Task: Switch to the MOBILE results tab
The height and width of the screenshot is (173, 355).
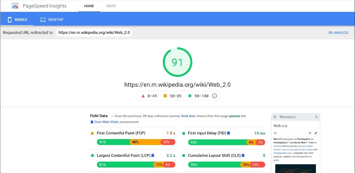Action: tap(17, 20)
